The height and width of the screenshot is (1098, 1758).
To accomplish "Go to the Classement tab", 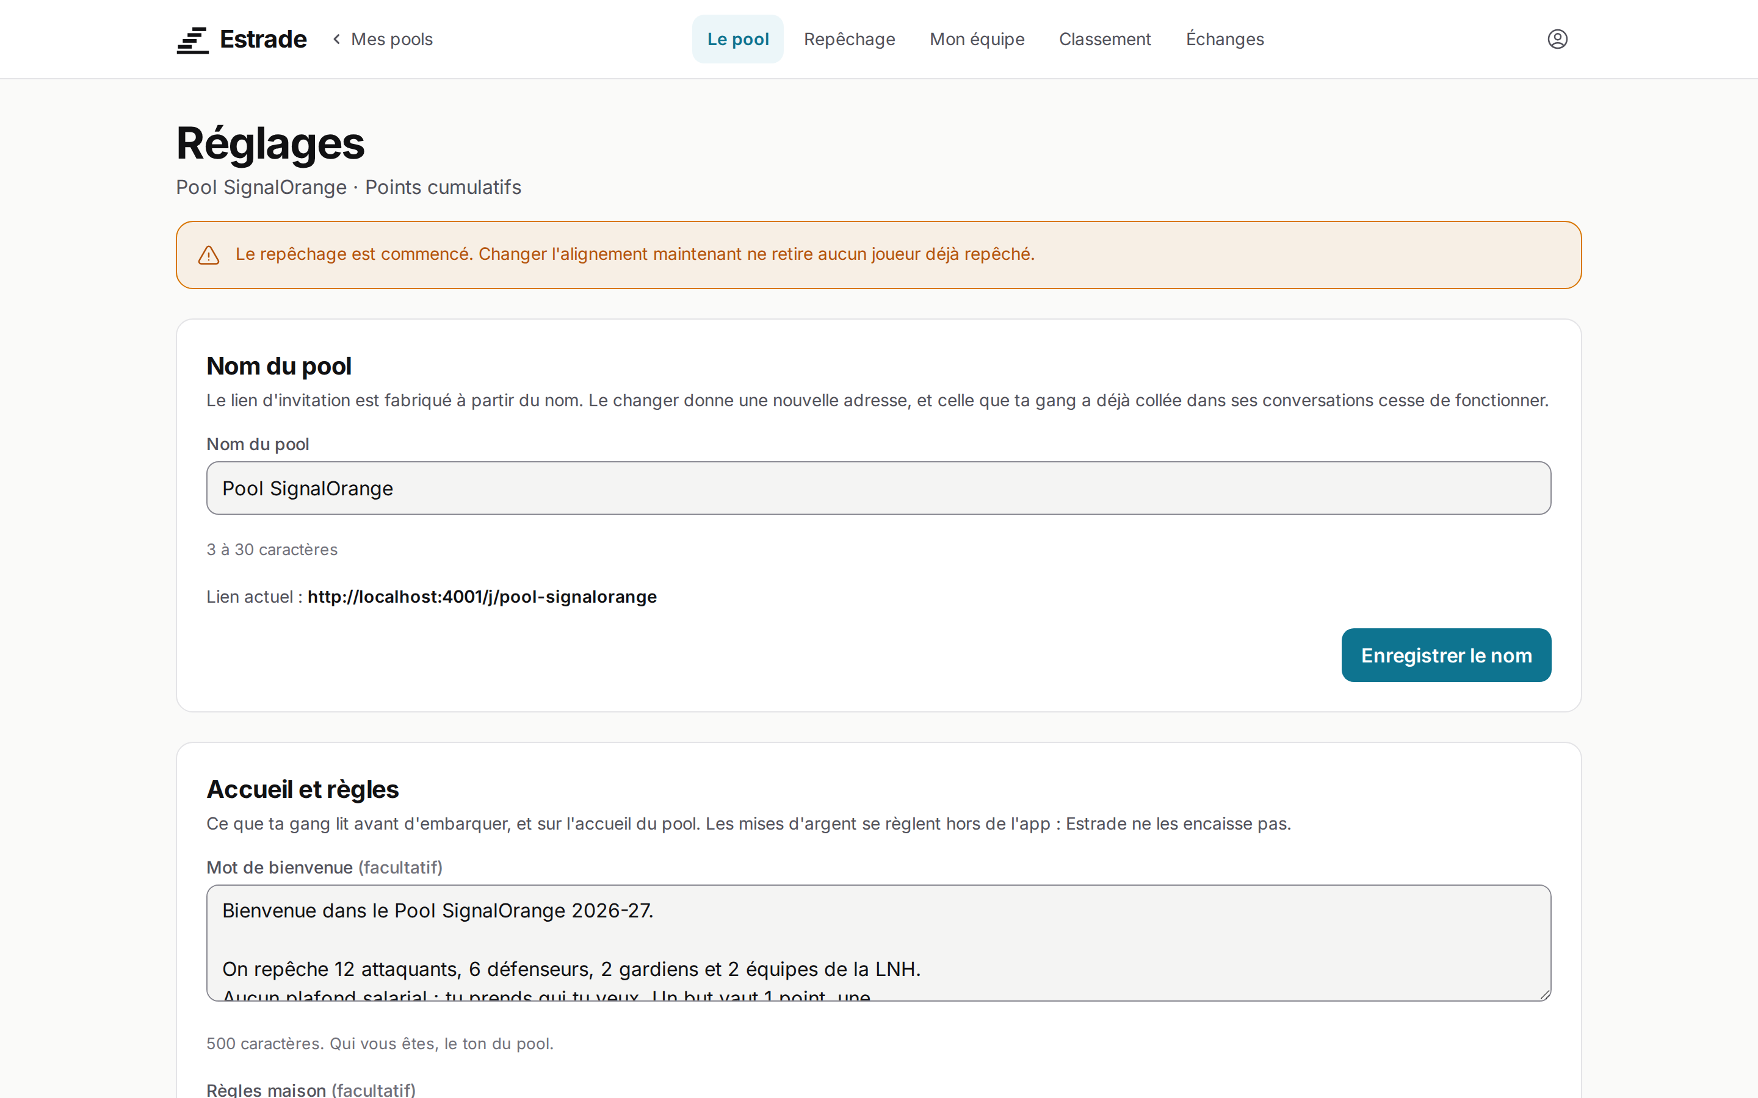I will [x=1104, y=39].
